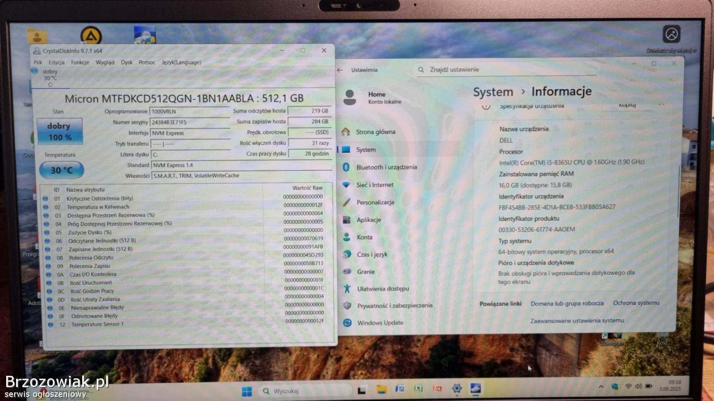Click the dobry 100 % health status box
The image size is (714, 401).
tap(59, 132)
